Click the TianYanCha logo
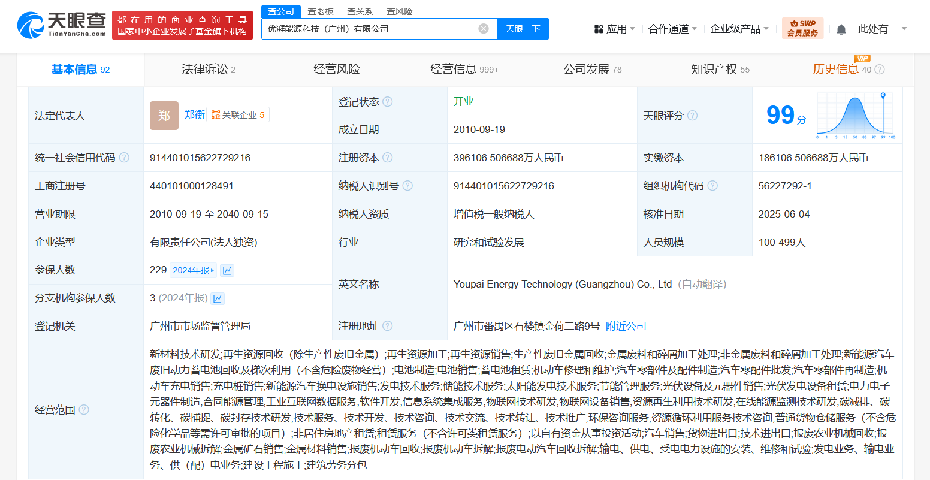The height and width of the screenshot is (480, 930). pyautogui.click(x=62, y=25)
